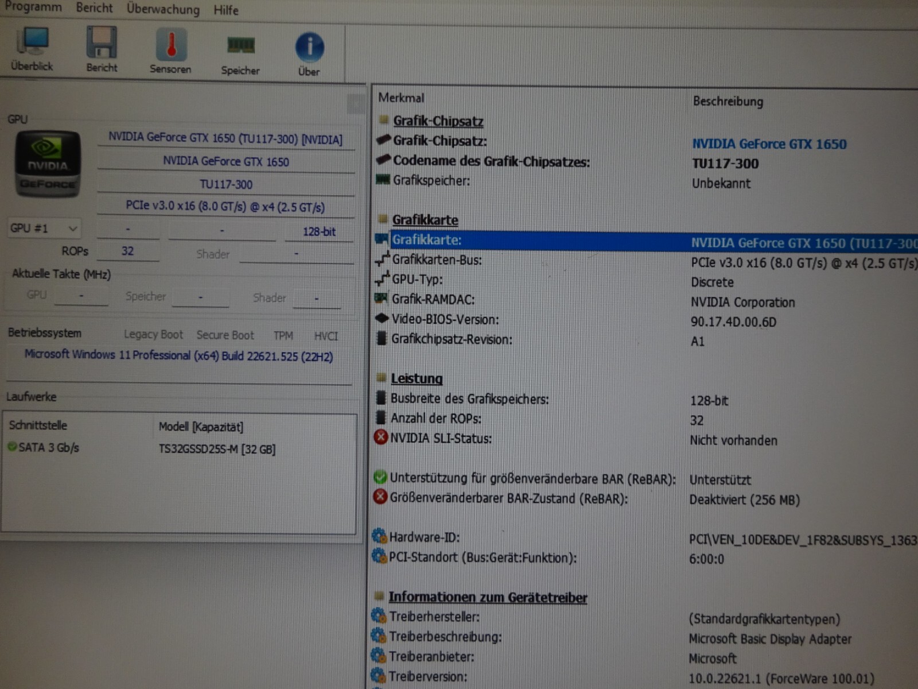Open the Überblick toolbar icon

point(33,48)
